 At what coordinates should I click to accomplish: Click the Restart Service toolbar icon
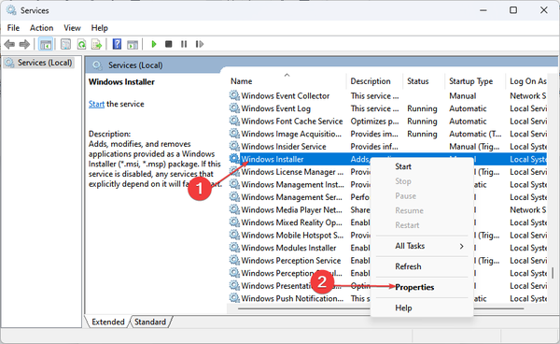pos(200,44)
